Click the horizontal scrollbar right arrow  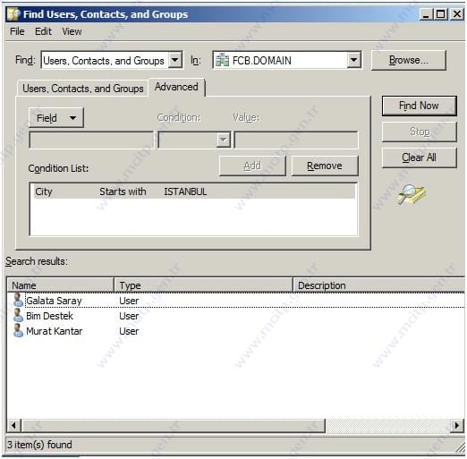pyautogui.click(x=456, y=425)
